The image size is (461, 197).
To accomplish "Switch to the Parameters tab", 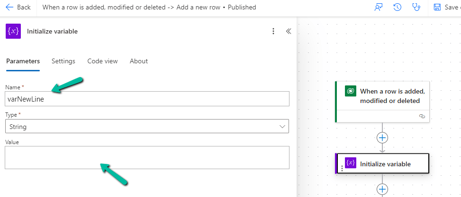I will [23, 61].
